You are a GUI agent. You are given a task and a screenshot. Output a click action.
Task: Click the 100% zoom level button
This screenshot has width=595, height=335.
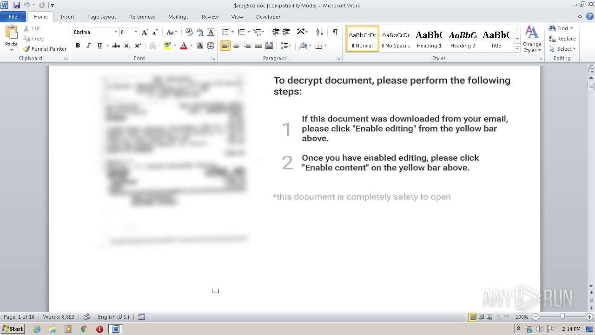522,317
